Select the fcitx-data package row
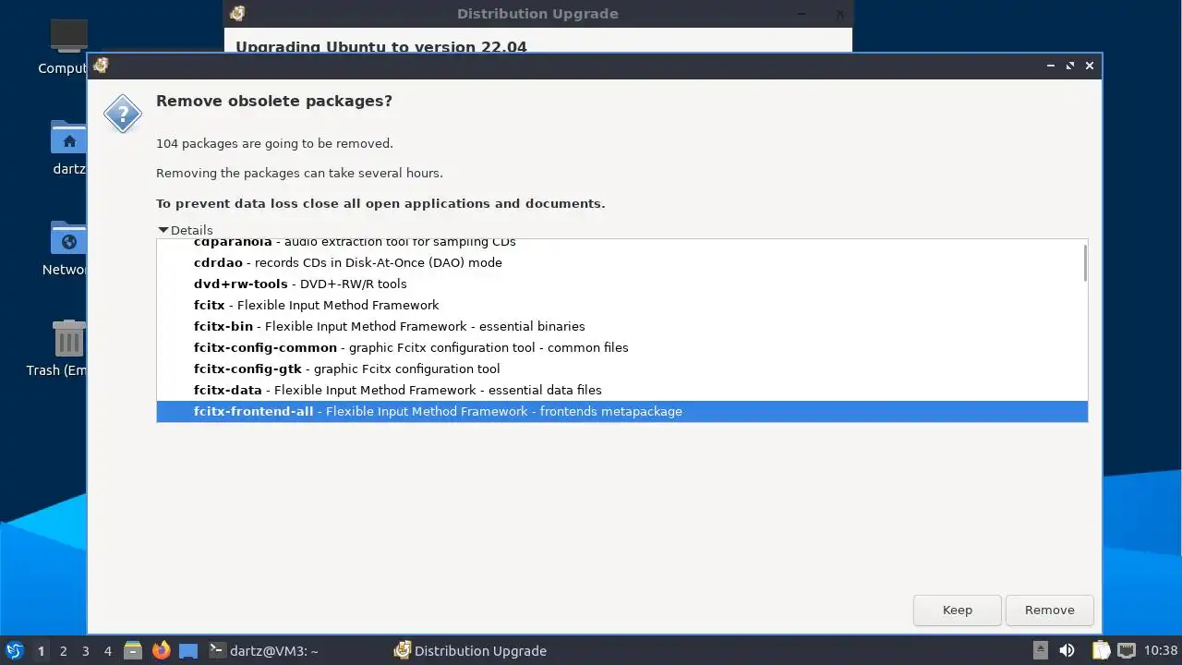The image size is (1182, 665). point(621,390)
